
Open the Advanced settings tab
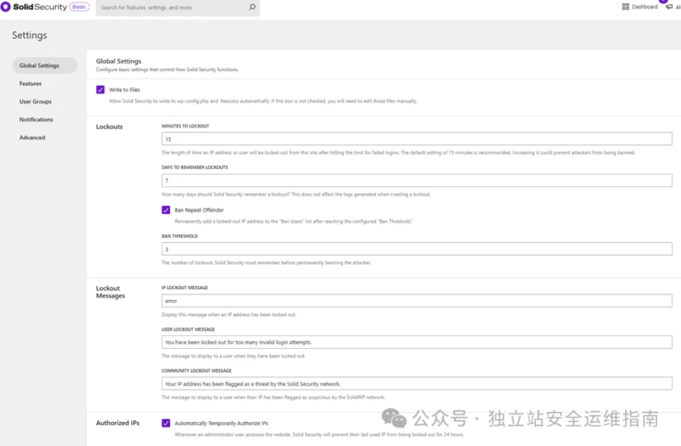pos(32,137)
